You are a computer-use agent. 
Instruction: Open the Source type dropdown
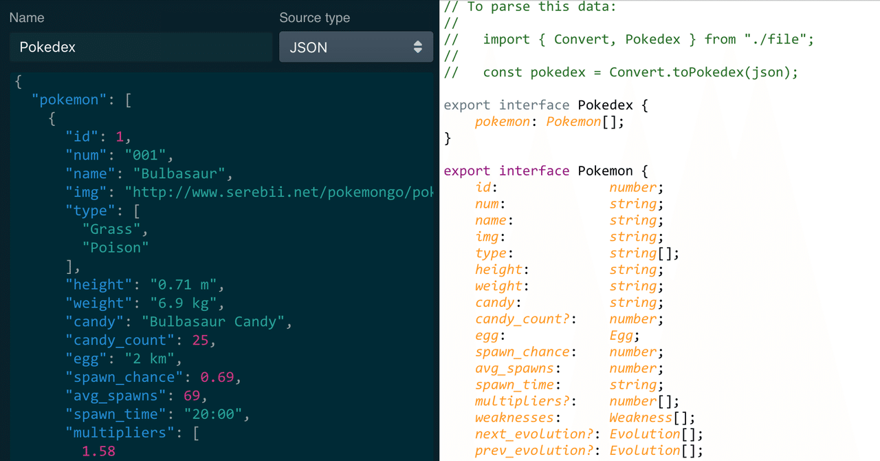355,47
